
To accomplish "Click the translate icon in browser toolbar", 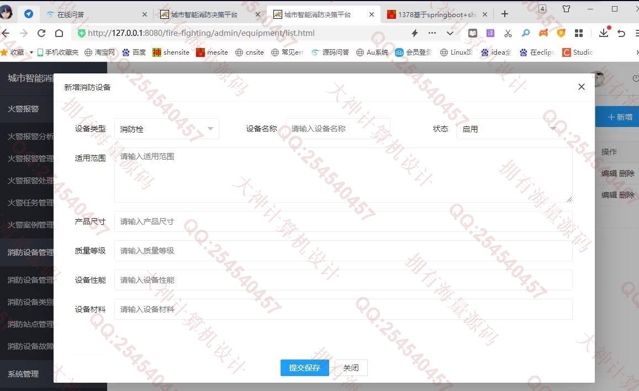I will (x=490, y=33).
